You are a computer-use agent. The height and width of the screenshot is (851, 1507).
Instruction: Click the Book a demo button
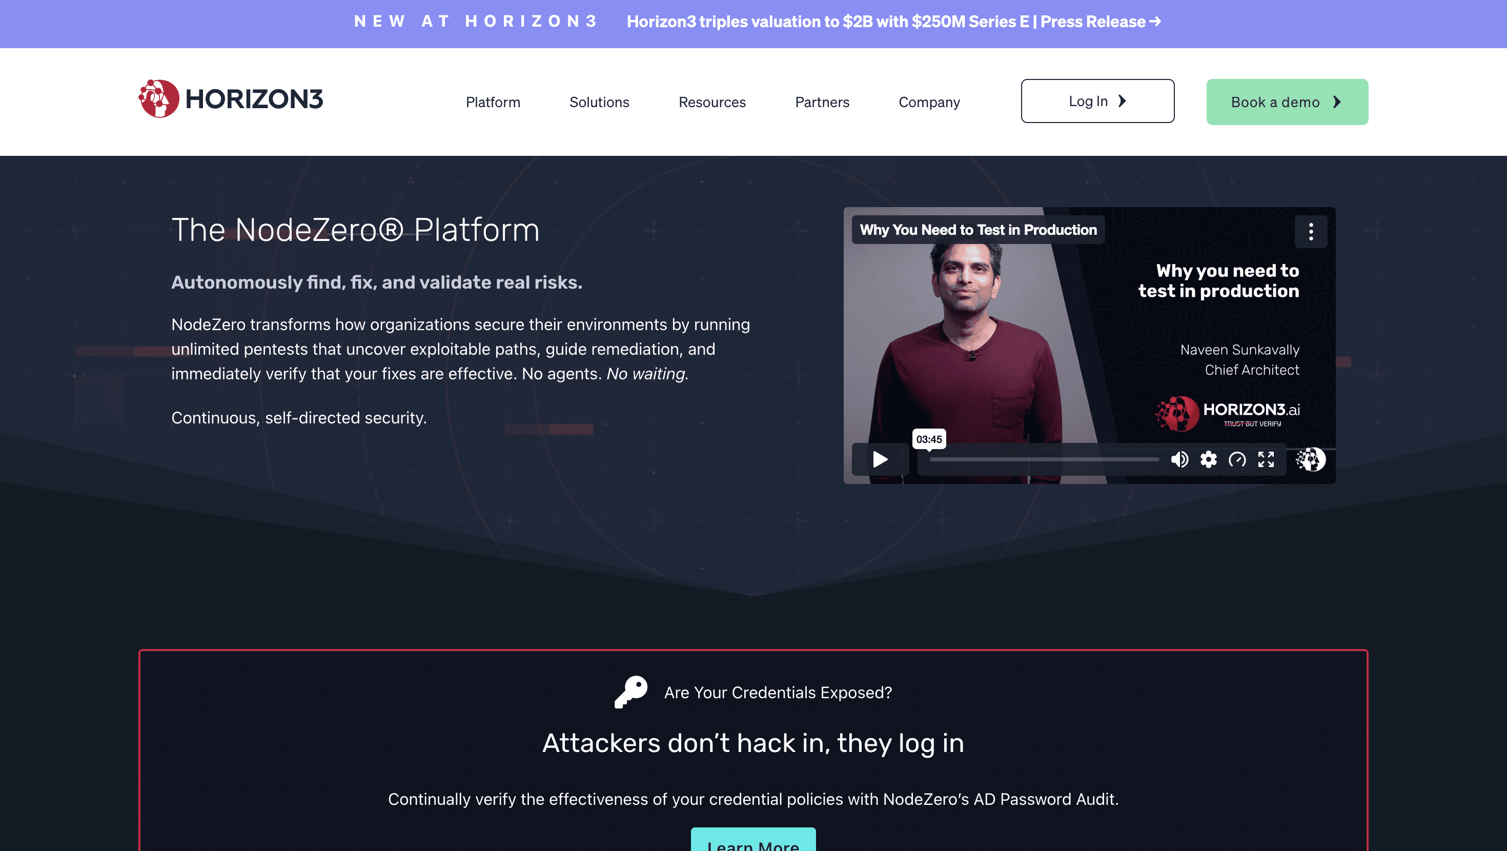[1287, 102]
